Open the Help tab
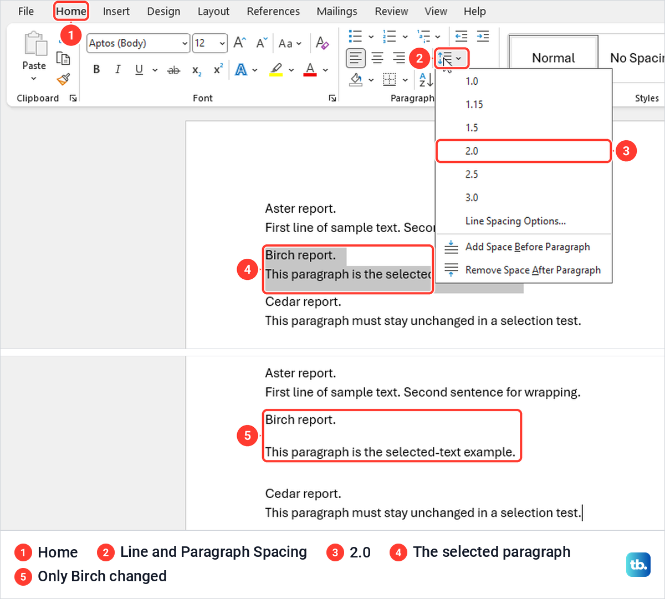 coord(475,11)
